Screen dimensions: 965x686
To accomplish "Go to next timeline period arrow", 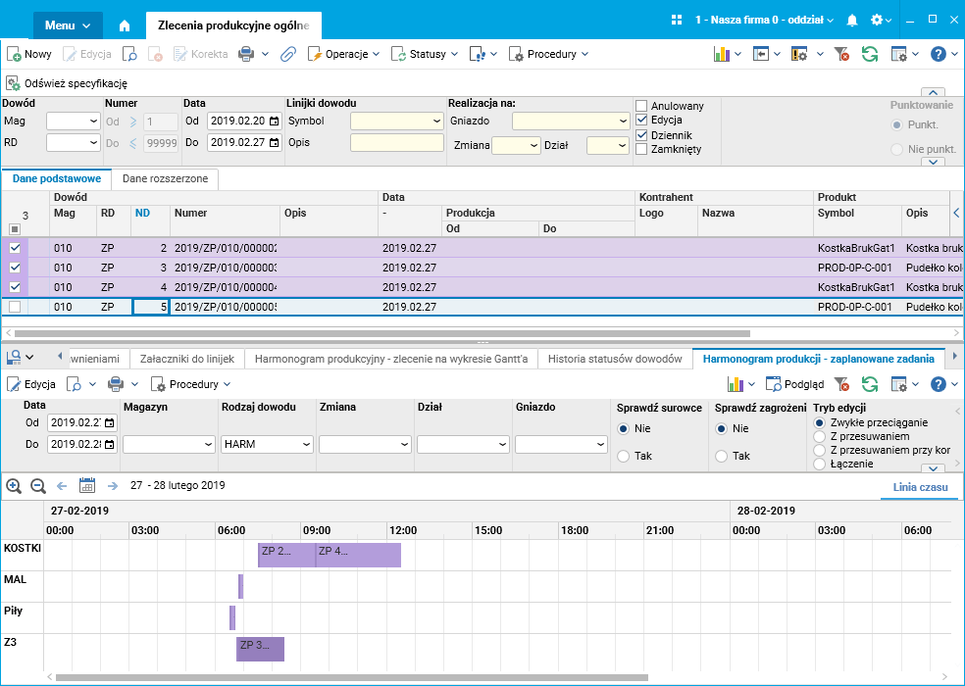I will click(112, 486).
